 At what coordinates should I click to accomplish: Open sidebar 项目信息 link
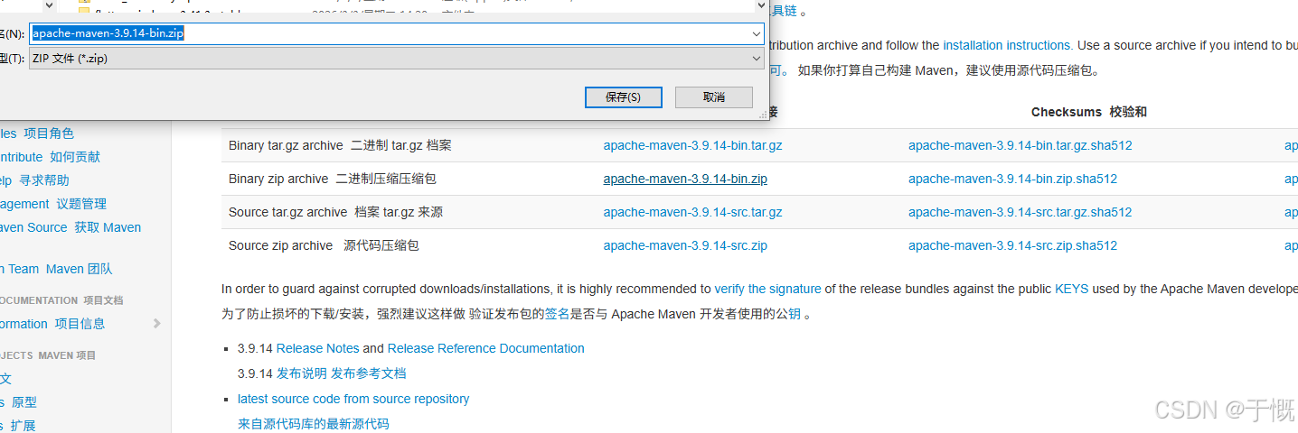pos(80,324)
